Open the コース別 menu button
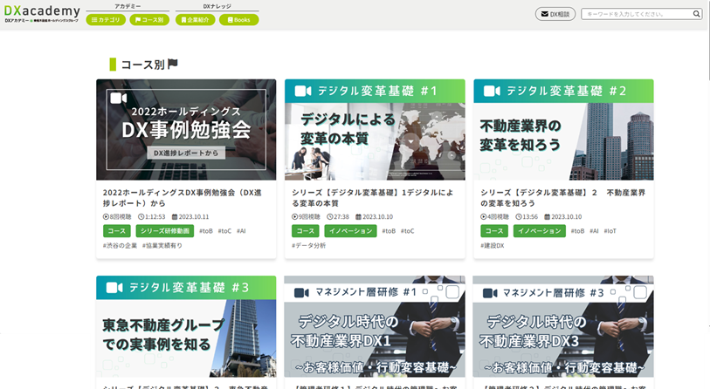Image resolution: width=710 pixels, height=389 pixels. pos(149,20)
